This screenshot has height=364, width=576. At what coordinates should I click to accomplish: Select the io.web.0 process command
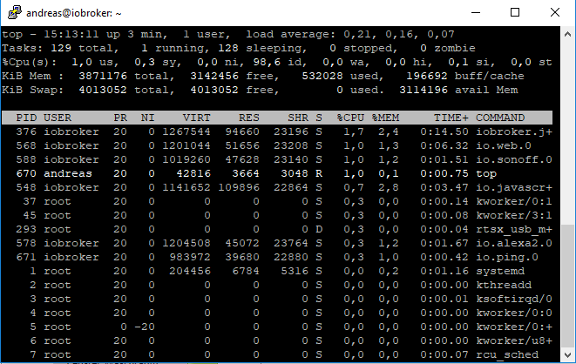click(x=504, y=145)
